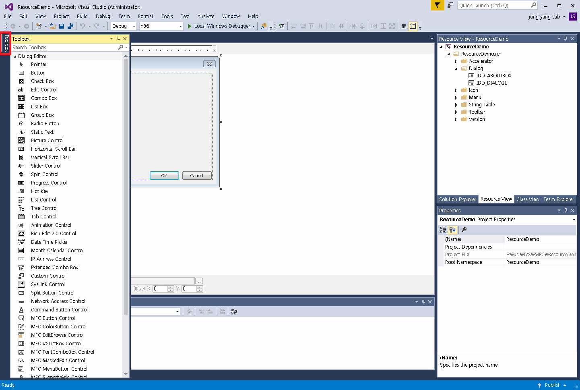
Task: Toggle the grid icon in dialog editor toolbar
Action: tap(404, 26)
